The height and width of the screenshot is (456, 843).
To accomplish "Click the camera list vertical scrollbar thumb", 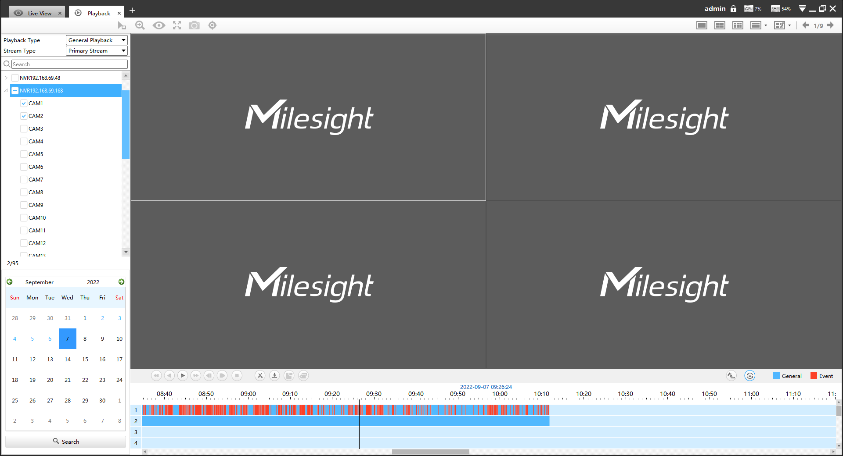I will coord(126,125).
